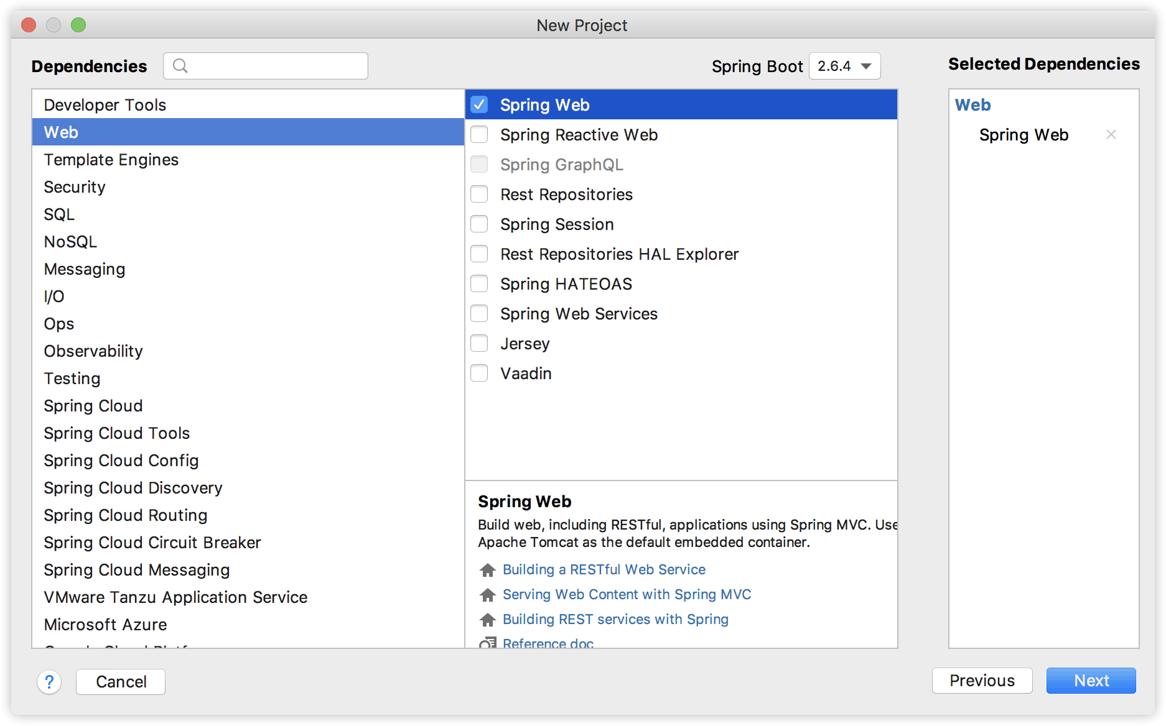The height and width of the screenshot is (726, 1166).
Task: Open the Template Engines category
Action: 111,160
